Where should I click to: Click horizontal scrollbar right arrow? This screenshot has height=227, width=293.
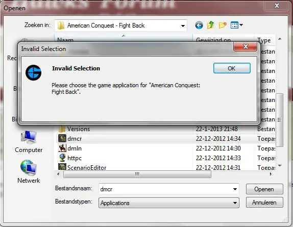pos(271,174)
